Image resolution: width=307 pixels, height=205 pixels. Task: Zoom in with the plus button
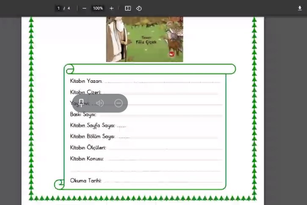coord(111,8)
